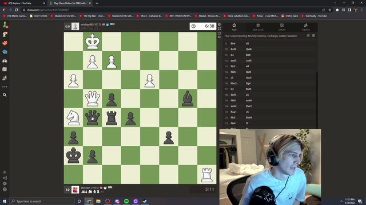Click the black bishop on the board
This screenshot has height=205, width=366.
[x=188, y=99]
